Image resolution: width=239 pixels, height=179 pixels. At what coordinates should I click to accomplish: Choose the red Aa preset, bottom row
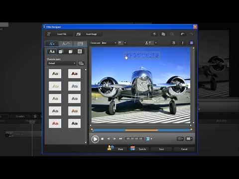[55, 123]
